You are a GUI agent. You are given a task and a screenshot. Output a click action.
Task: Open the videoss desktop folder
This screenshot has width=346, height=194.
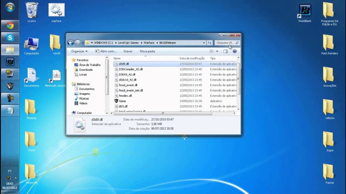click(x=330, y=109)
